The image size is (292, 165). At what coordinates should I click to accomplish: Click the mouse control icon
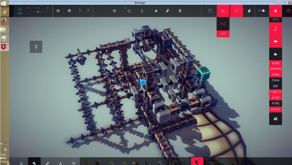tap(249, 10)
